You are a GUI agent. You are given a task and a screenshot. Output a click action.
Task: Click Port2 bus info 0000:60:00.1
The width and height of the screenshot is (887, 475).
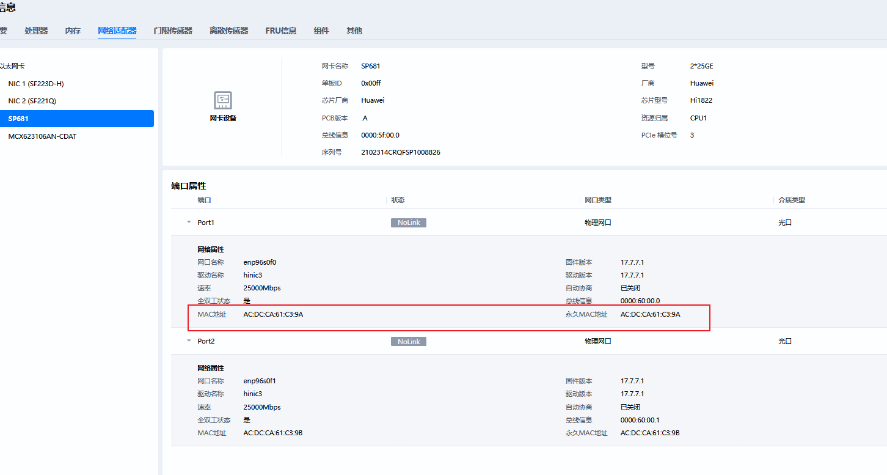(640, 420)
